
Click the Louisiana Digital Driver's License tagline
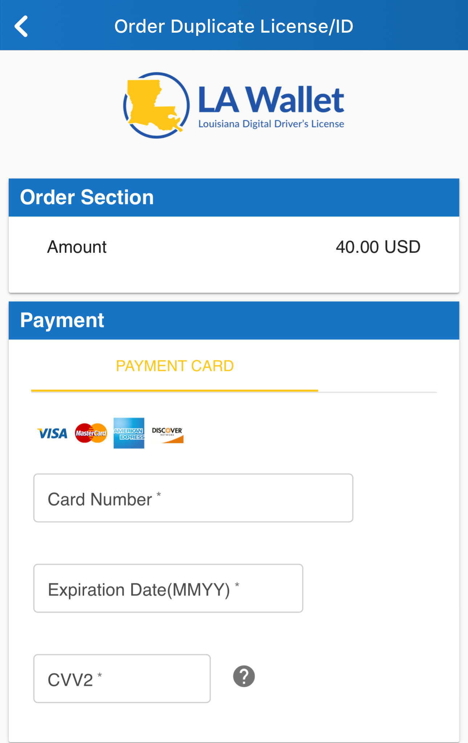(271, 124)
